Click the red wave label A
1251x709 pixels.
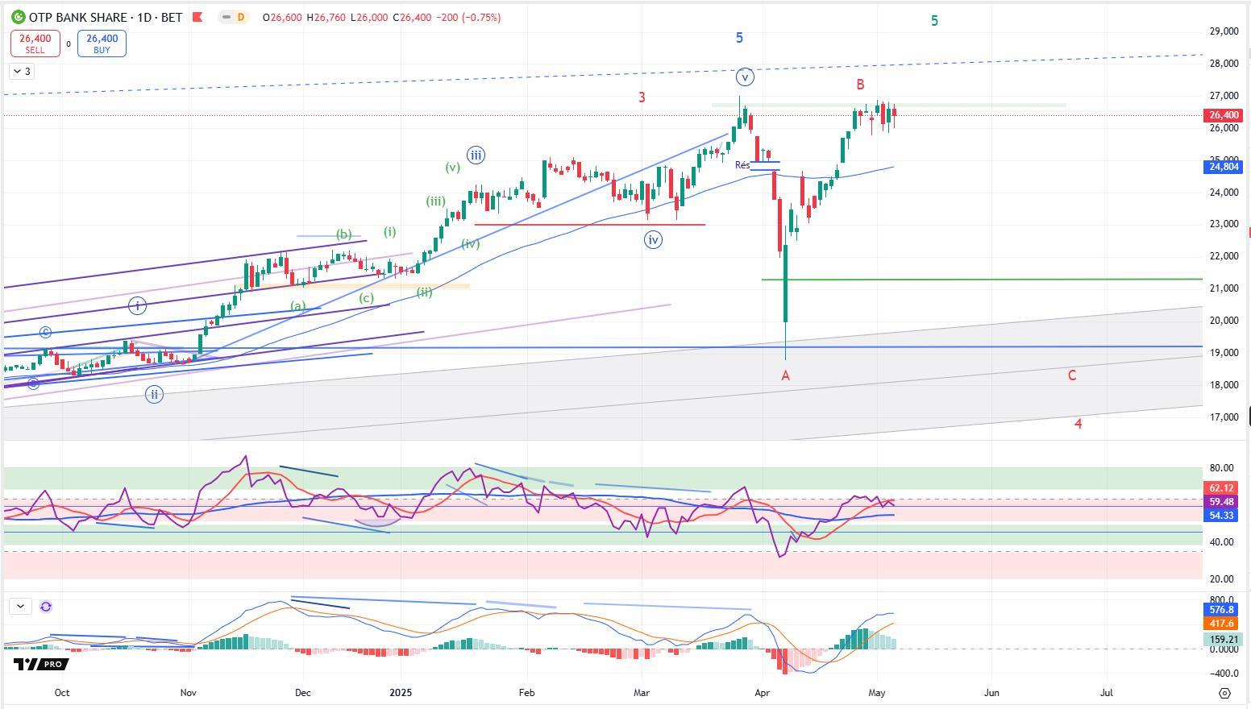click(785, 375)
